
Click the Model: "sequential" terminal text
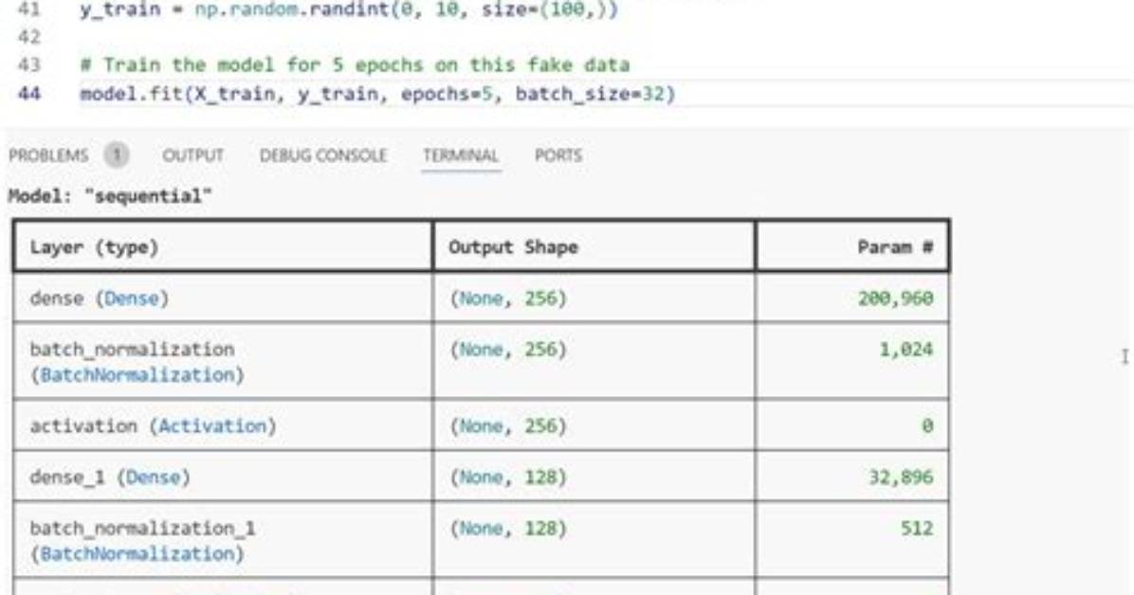[110, 196]
